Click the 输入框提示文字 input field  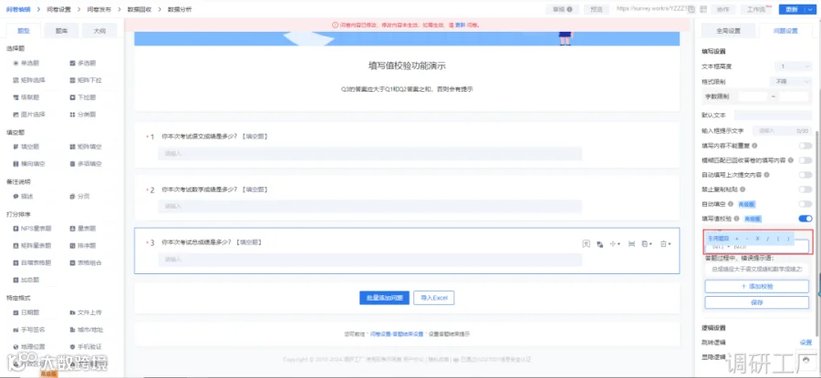(x=782, y=130)
